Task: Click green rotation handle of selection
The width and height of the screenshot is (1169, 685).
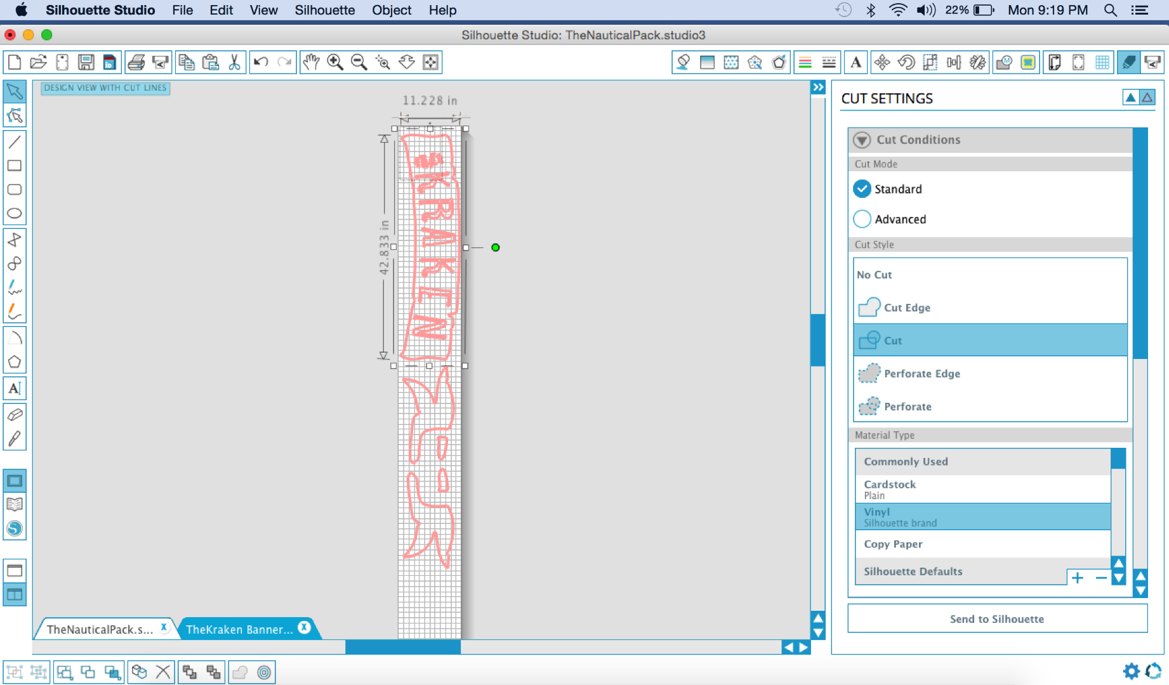Action: (496, 247)
